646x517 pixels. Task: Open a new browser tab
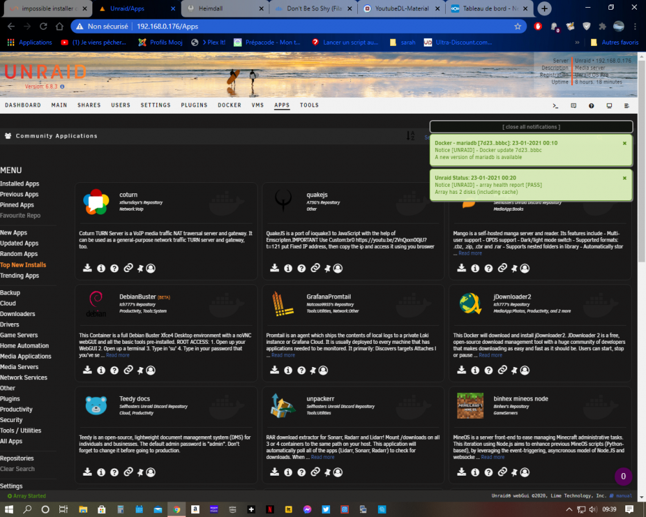pos(544,8)
